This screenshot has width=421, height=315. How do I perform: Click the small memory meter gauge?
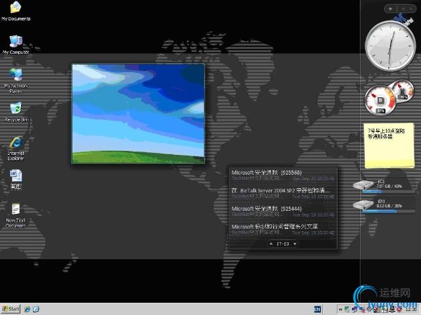point(402,91)
